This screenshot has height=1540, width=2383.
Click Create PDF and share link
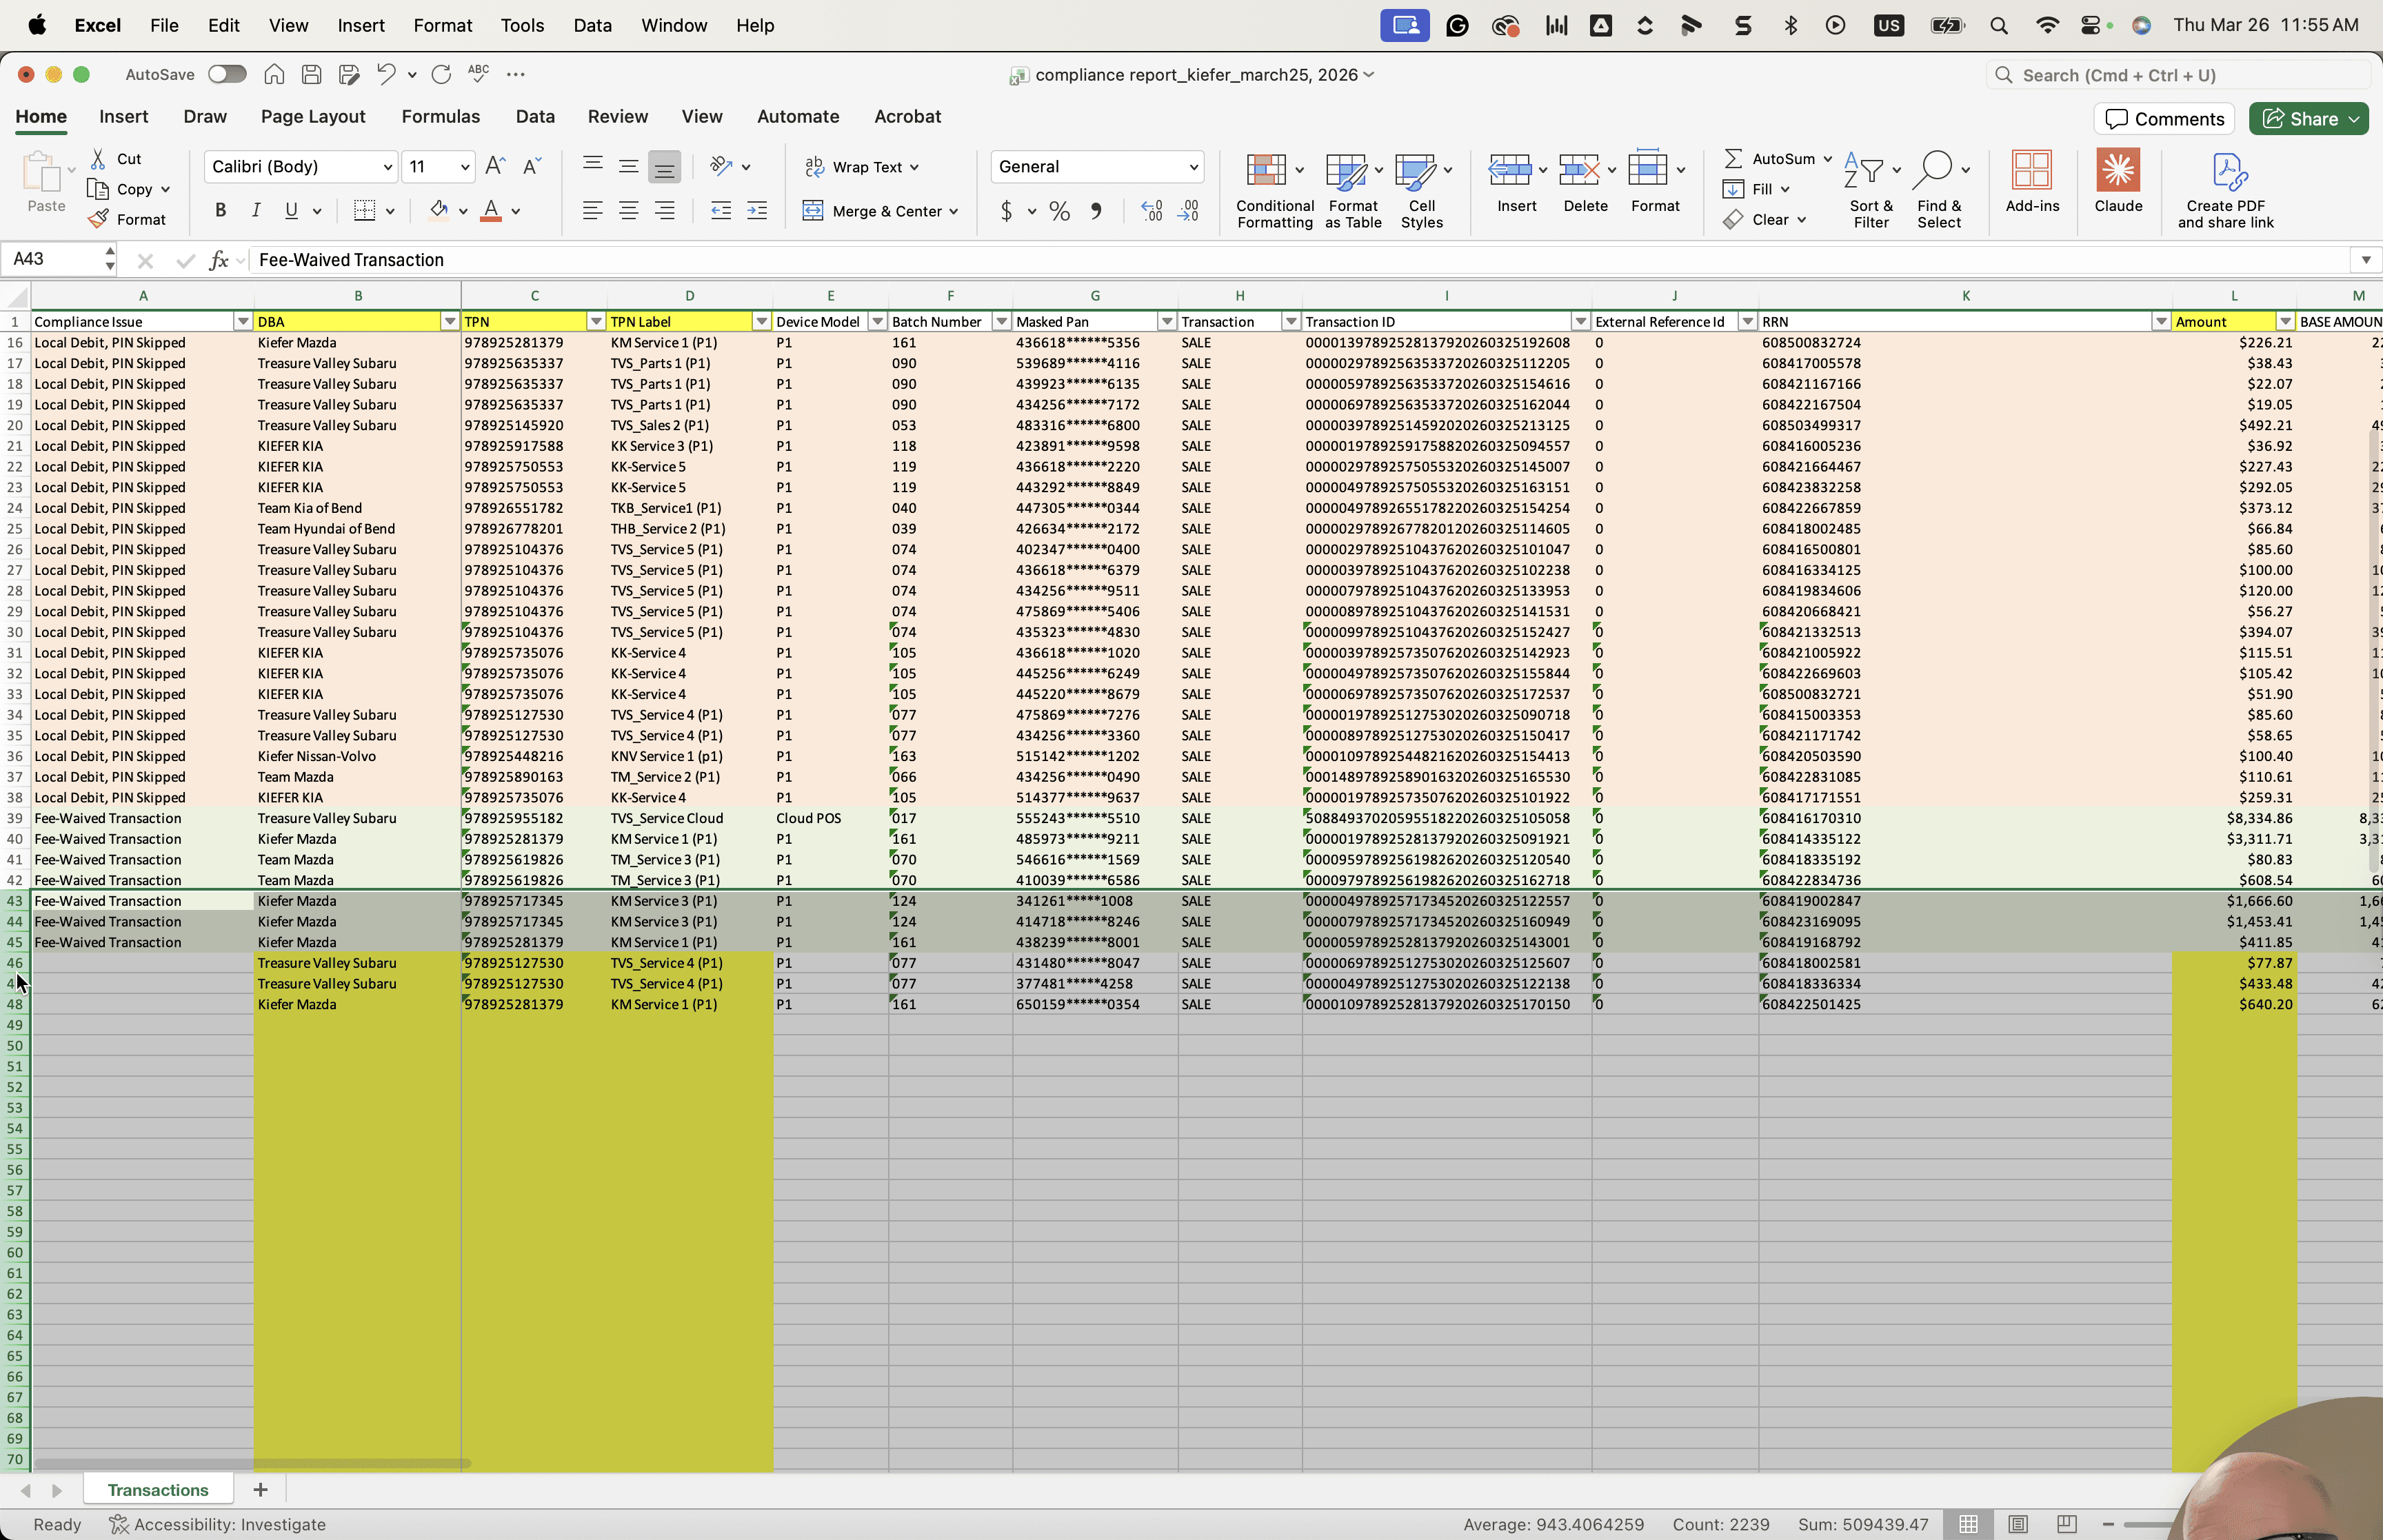pos(2226,190)
